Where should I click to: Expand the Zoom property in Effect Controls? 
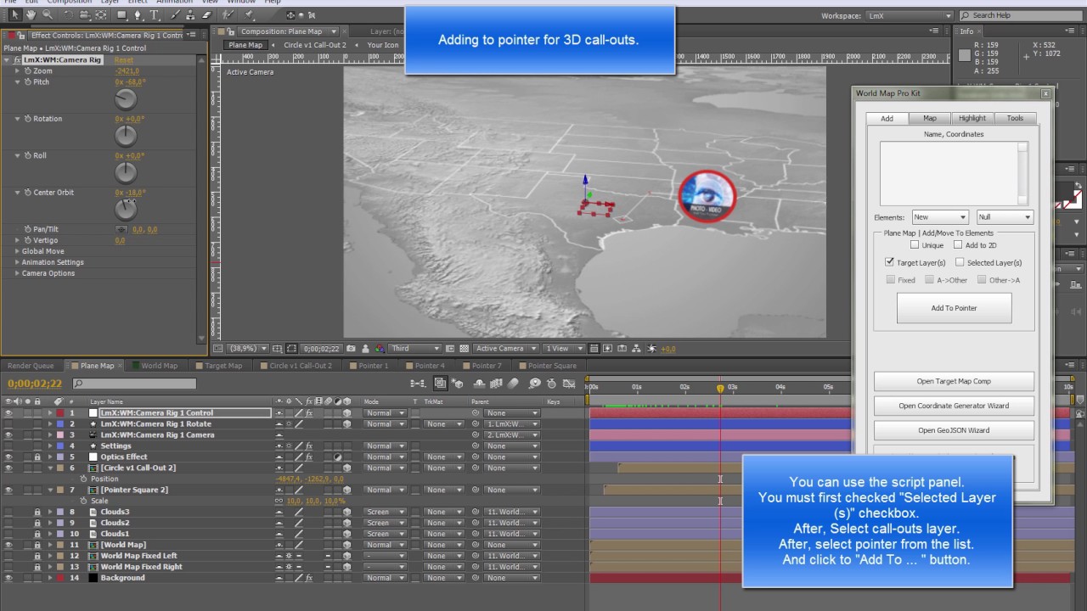click(17, 71)
